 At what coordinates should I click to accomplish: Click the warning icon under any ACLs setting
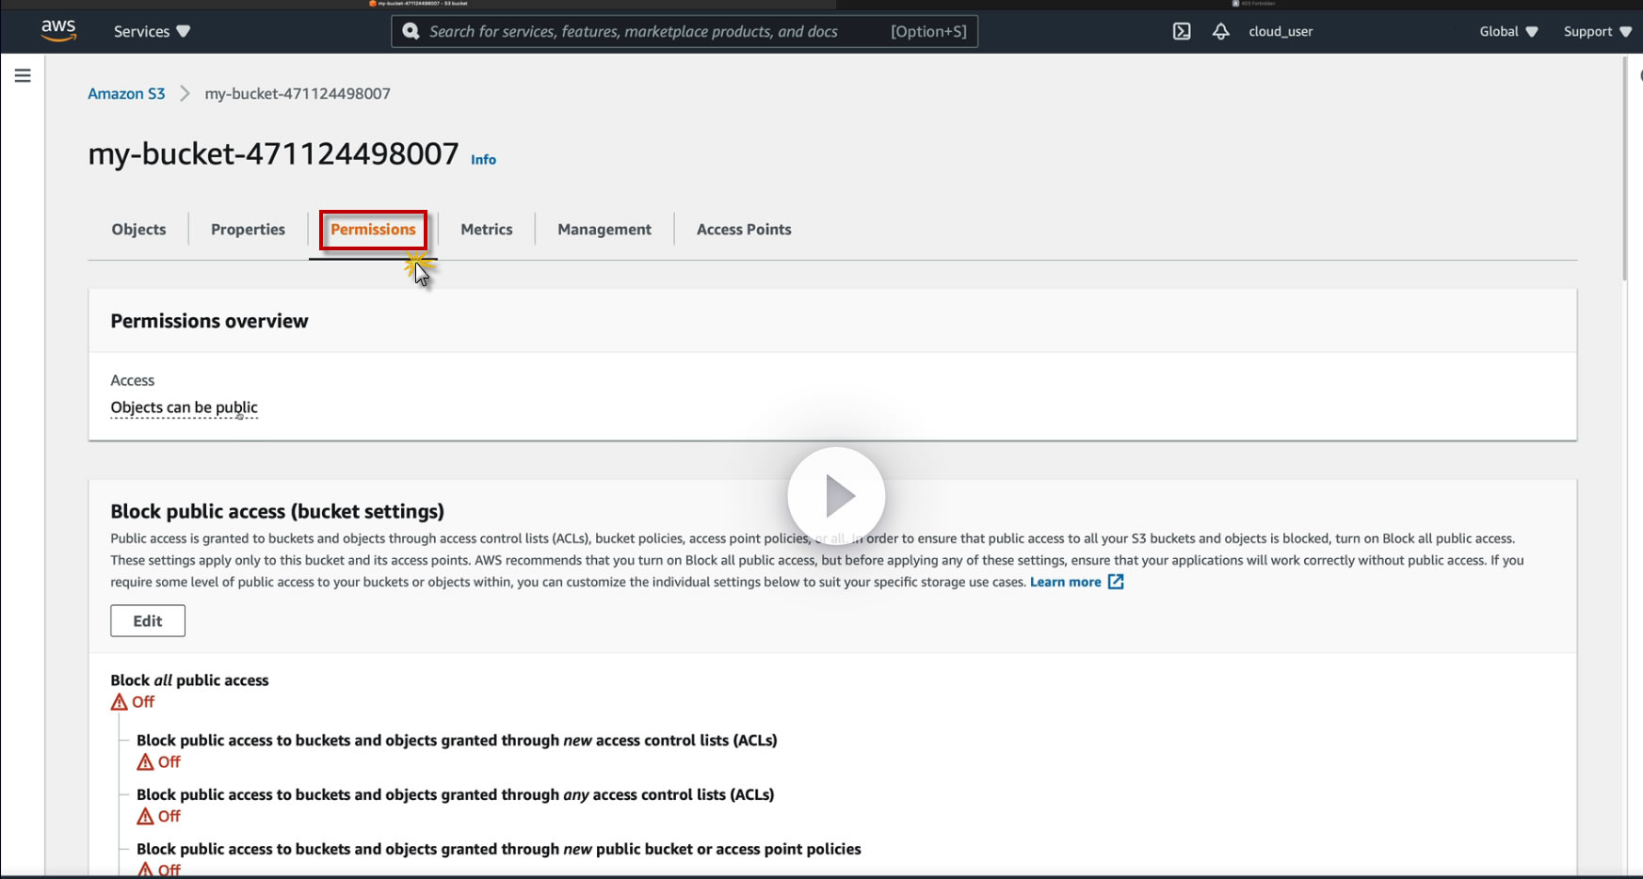click(145, 817)
